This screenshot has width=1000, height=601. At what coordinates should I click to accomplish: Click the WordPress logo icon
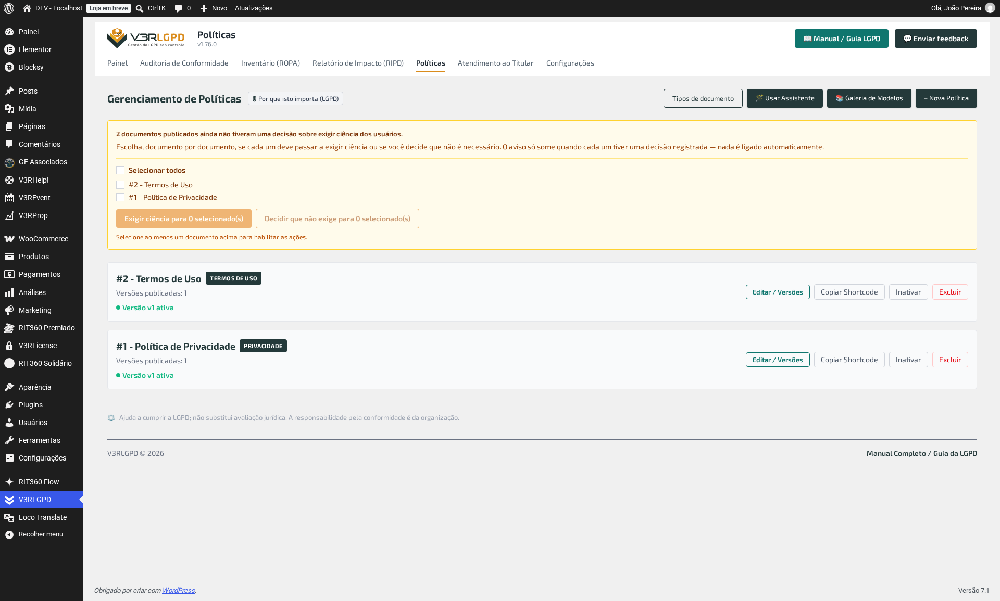(9, 8)
